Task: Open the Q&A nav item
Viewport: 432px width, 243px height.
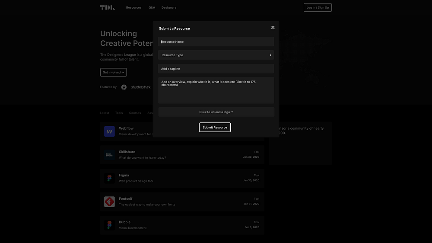Action: pyautogui.click(x=152, y=7)
